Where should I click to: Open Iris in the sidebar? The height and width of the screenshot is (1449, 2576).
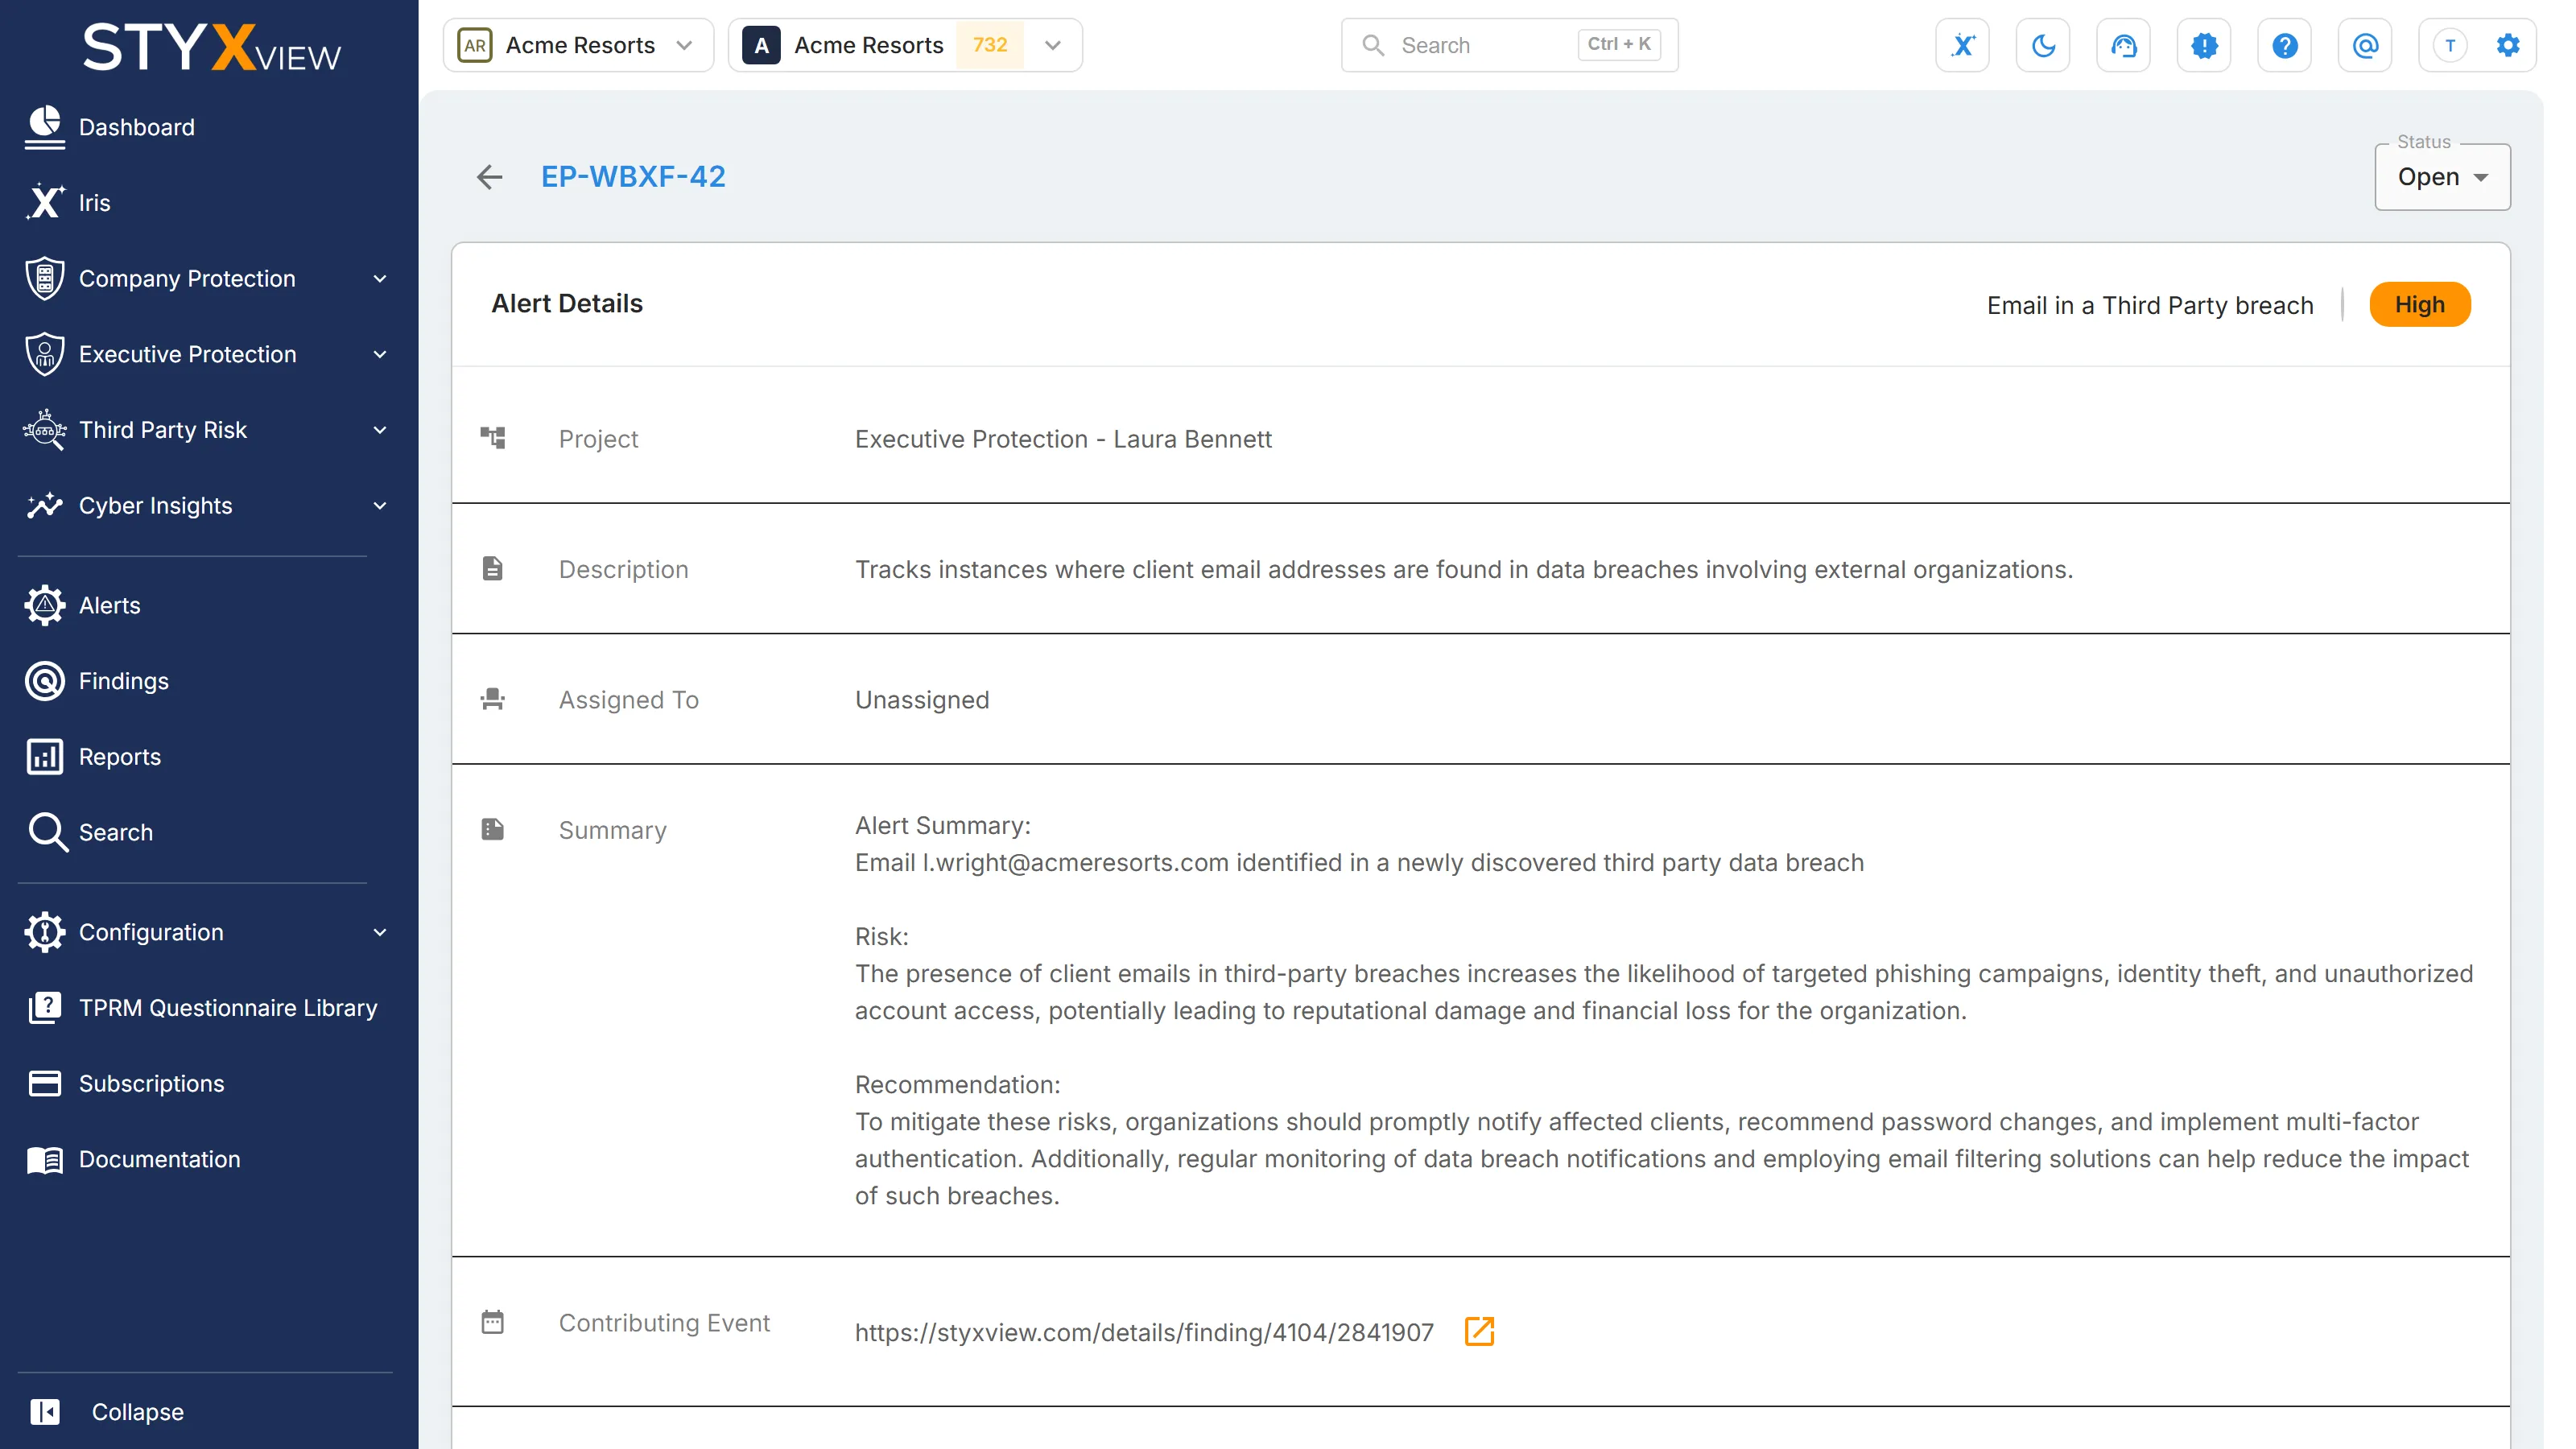[209, 203]
